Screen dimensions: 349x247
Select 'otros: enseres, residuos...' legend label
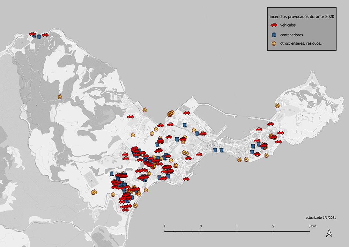tap(302, 43)
